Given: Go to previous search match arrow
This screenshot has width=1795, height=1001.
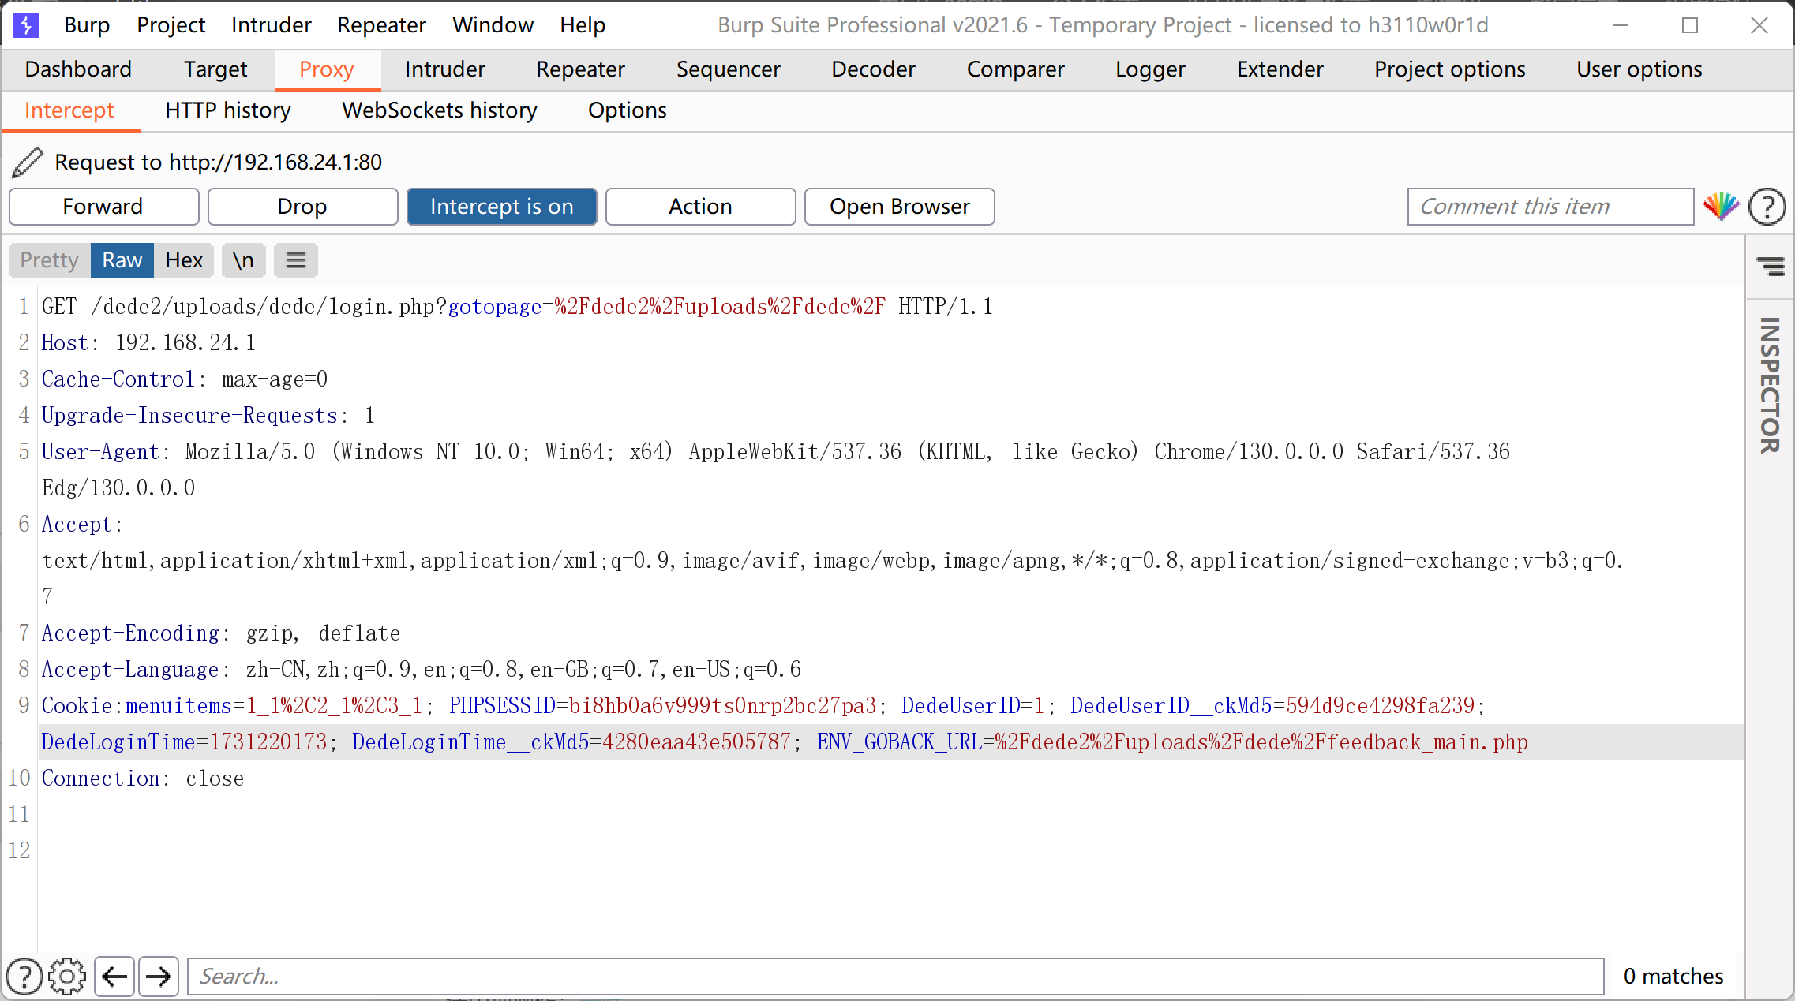Looking at the screenshot, I should 114,977.
